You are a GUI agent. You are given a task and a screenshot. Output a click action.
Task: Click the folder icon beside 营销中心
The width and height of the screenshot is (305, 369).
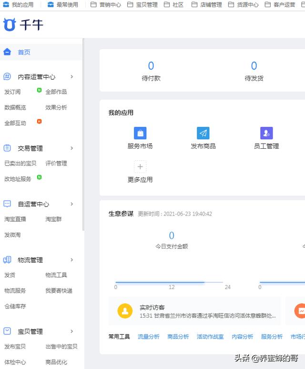[x=93, y=4]
